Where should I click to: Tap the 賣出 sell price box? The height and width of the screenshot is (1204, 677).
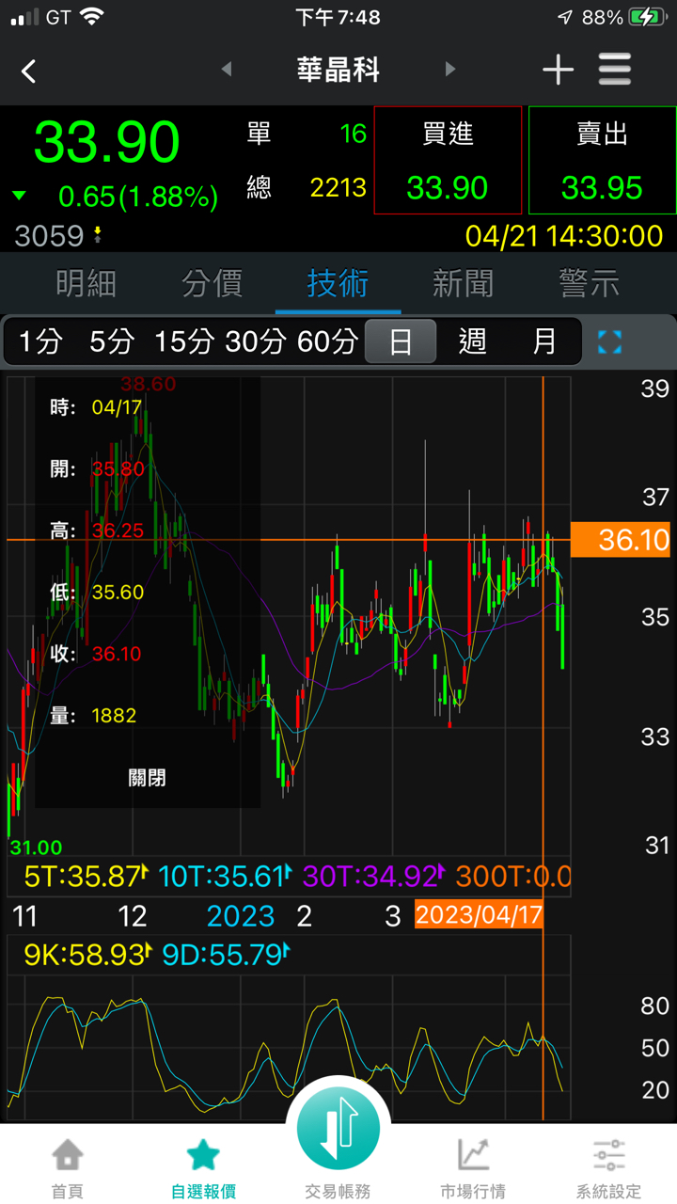coord(602,160)
